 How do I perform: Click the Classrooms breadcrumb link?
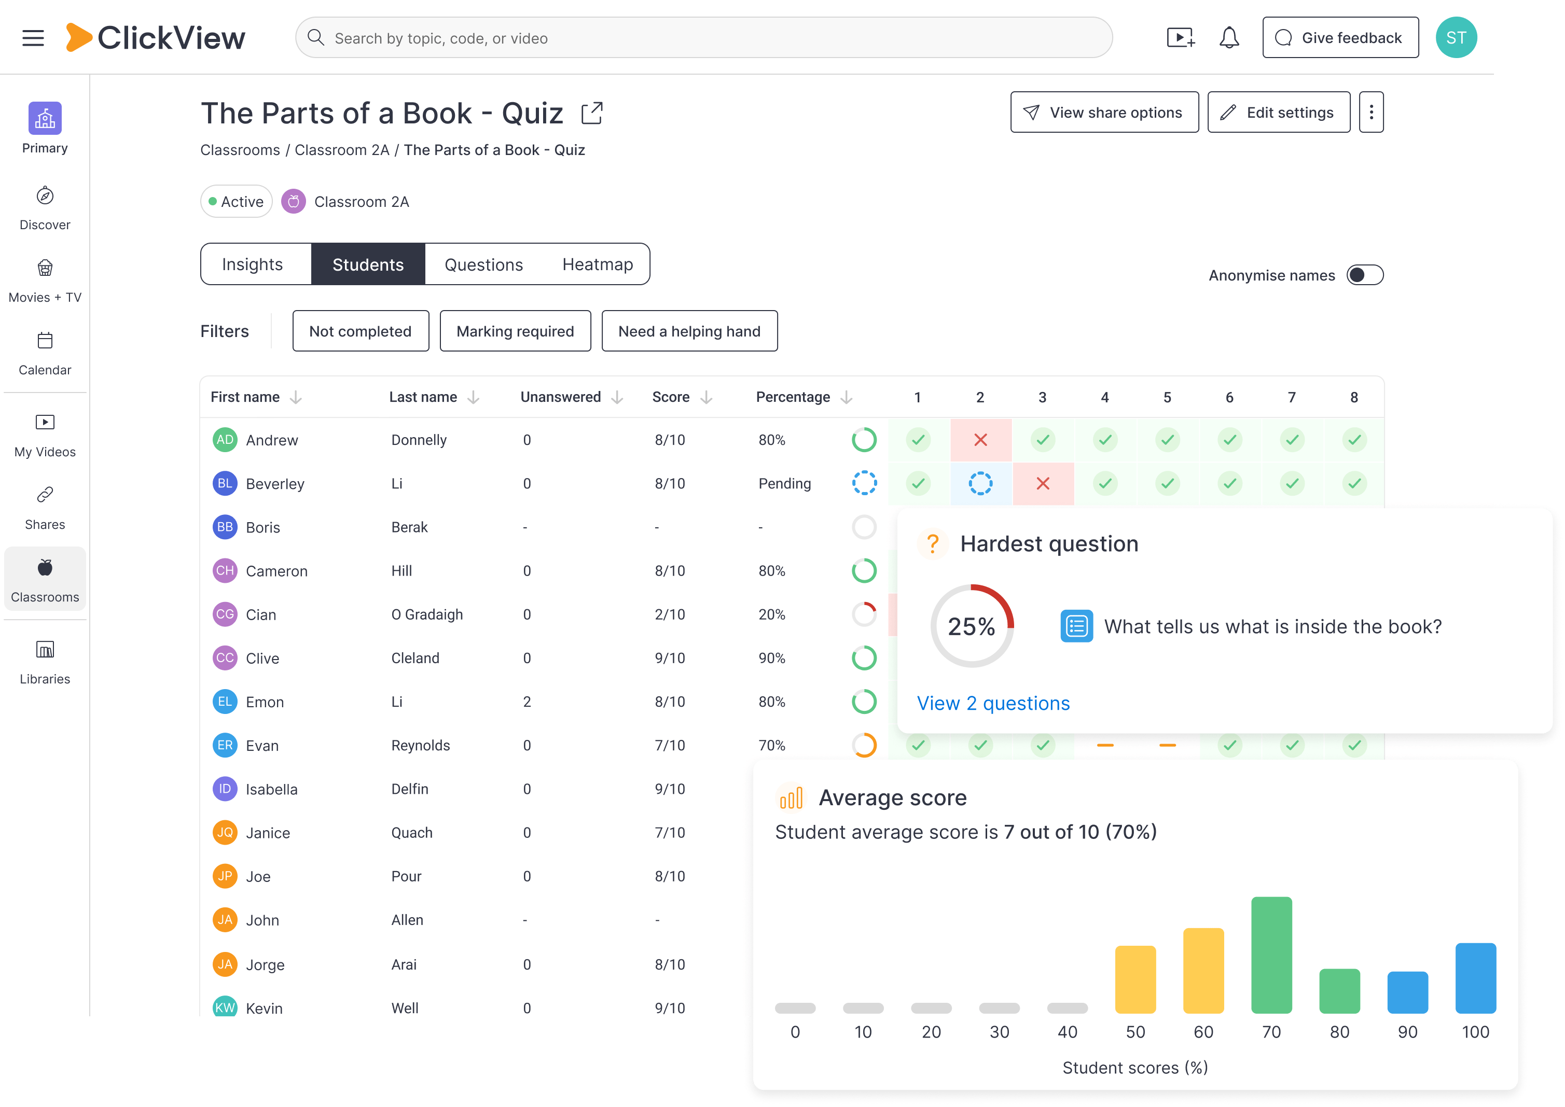(x=240, y=150)
